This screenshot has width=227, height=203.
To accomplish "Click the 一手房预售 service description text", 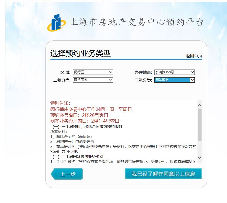I will tap(83, 126).
